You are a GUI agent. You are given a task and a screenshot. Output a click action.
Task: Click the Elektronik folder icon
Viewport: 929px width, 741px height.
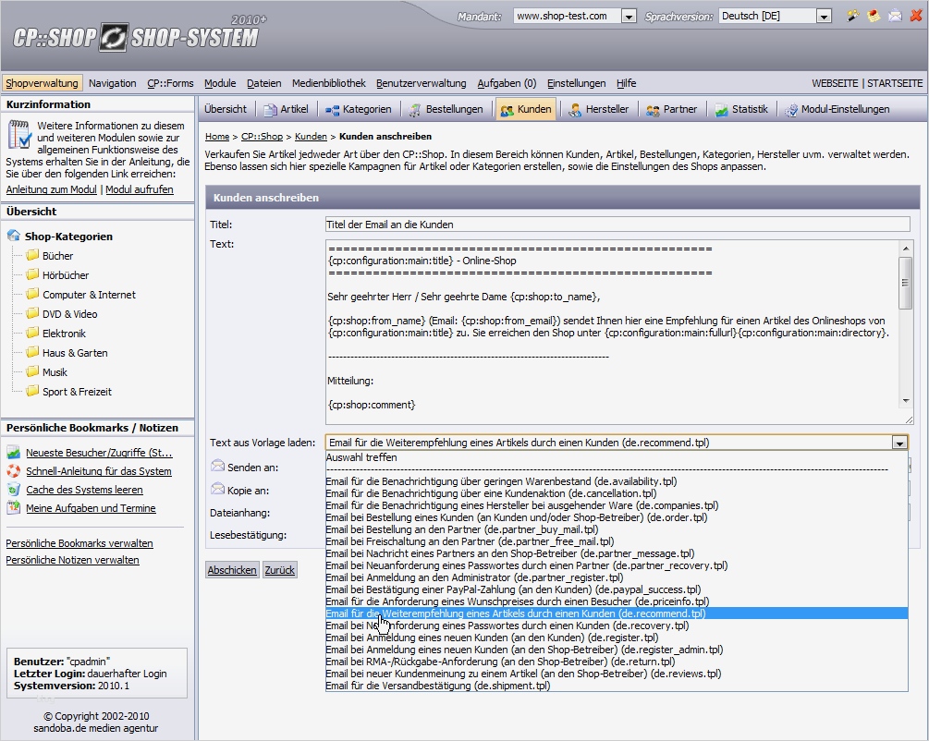[x=32, y=333]
